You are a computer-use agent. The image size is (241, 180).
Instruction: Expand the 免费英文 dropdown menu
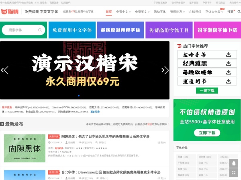coord(141,12)
